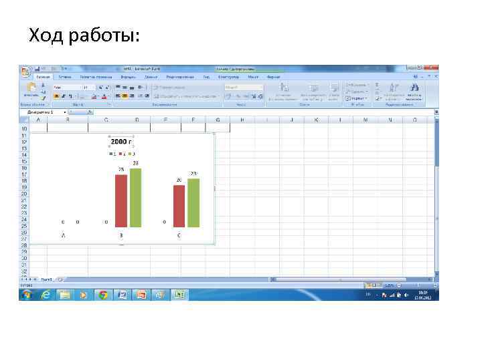This screenshot has width=482, height=361.
Task: Click the chart title "2000 г"
Action: (x=121, y=142)
